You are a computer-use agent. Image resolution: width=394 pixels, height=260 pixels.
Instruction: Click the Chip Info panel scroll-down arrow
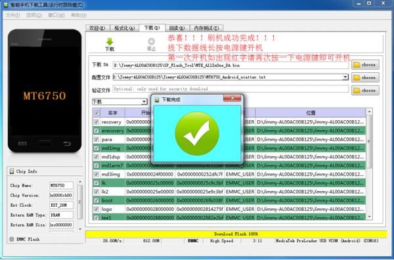tap(80, 229)
